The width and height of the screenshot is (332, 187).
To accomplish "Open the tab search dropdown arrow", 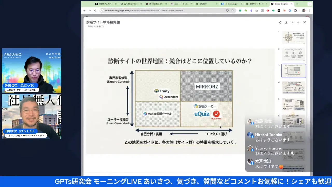I will [309, 4].
